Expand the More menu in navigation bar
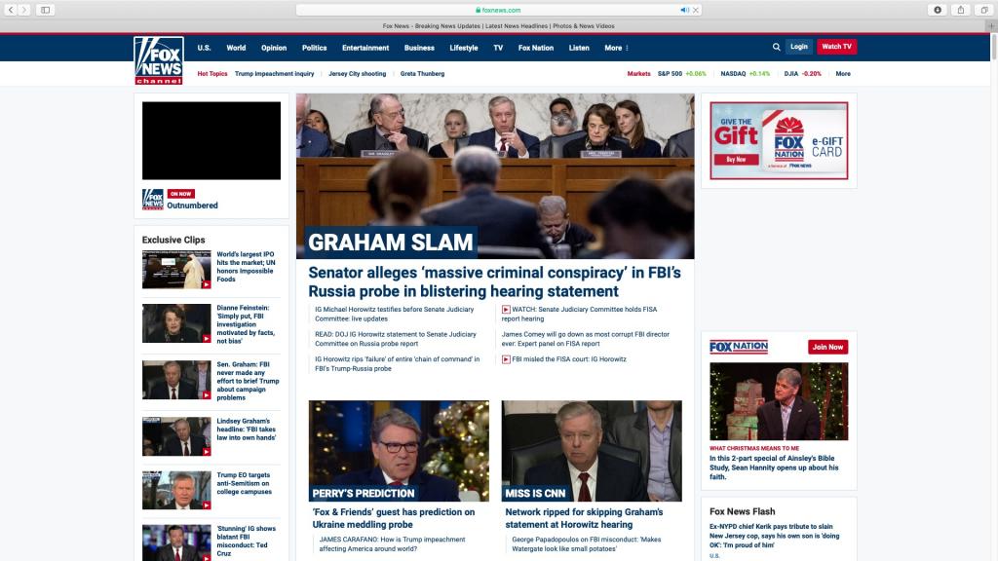Viewport: 998px width, 561px height. click(616, 48)
